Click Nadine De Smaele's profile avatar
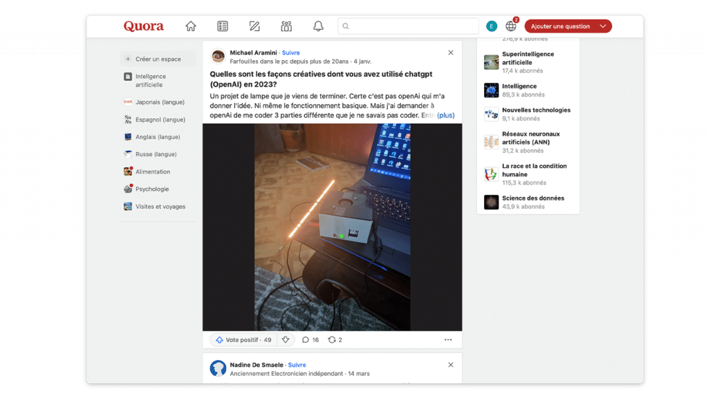708x398 pixels. point(218,368)
